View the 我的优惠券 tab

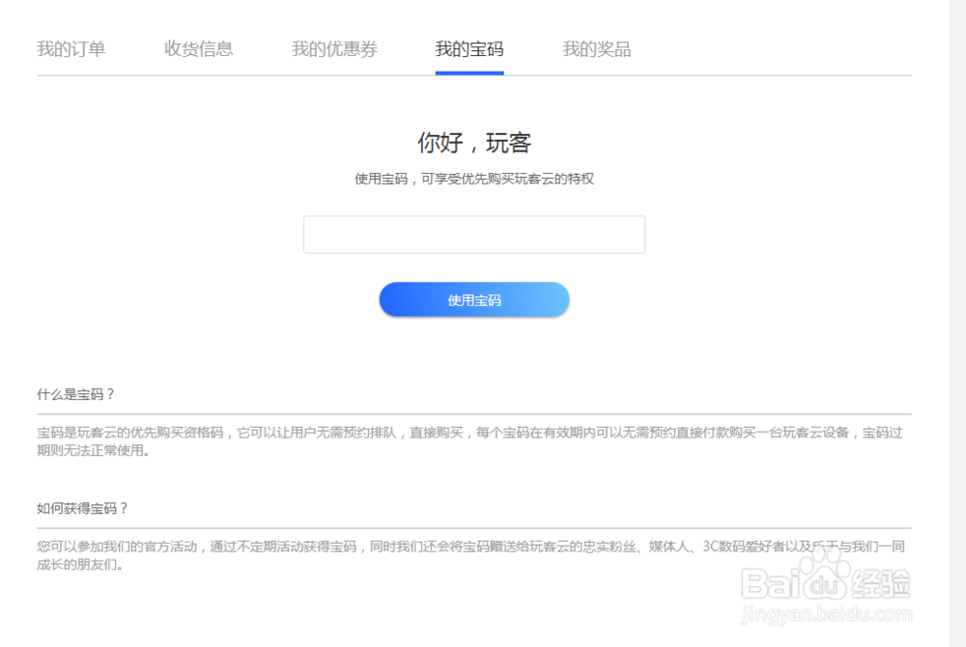(x=333, y=49)
